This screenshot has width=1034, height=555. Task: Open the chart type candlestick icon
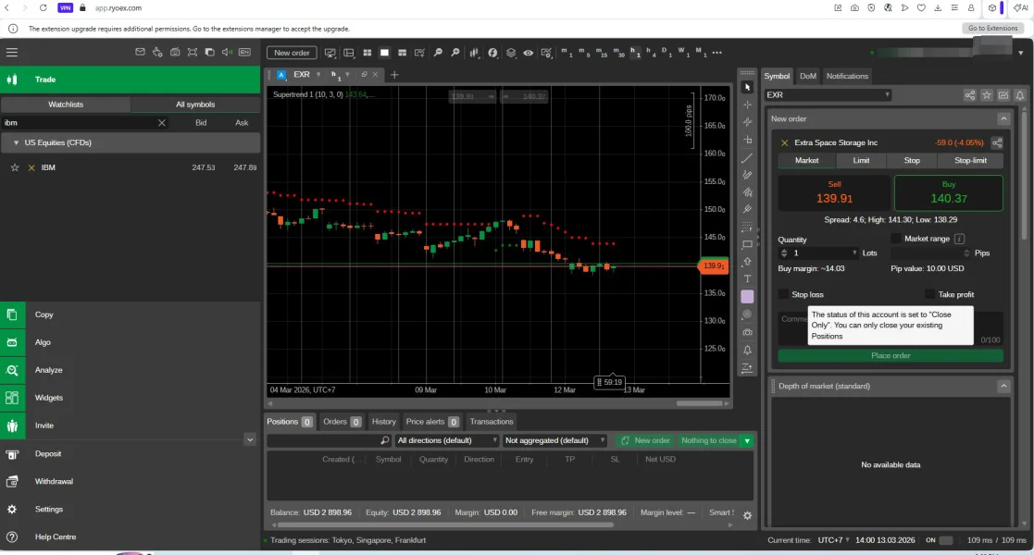click(x=474, y=53)
